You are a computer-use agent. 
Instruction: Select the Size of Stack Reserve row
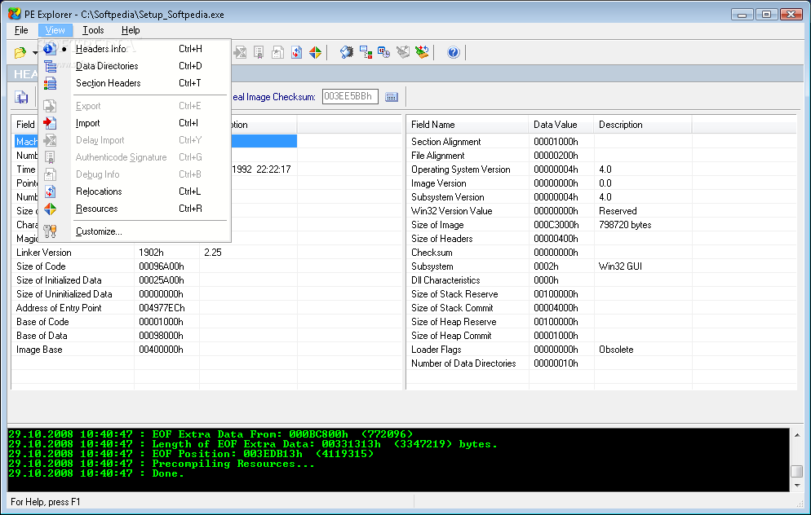(601, 294)
